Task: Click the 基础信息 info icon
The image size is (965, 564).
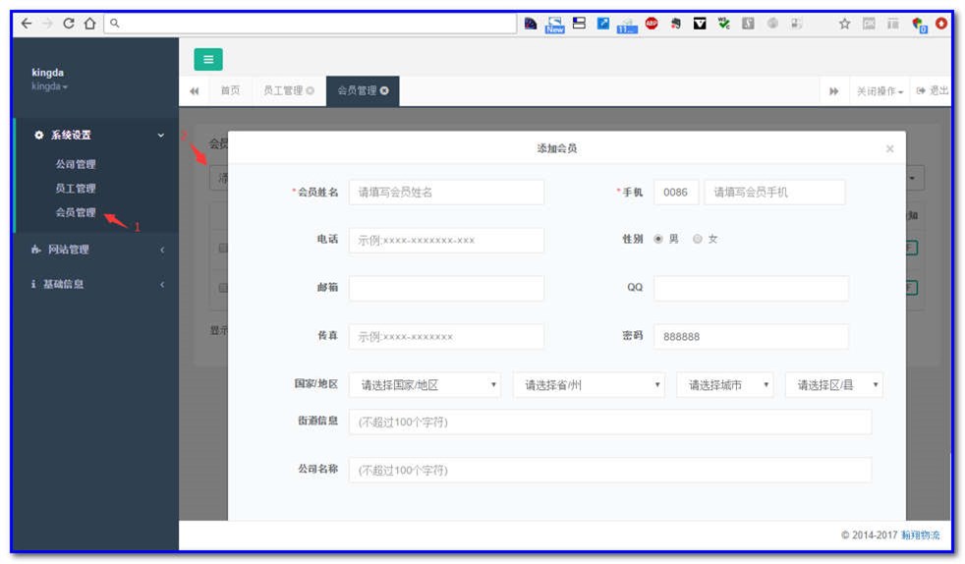Action: tap(33, 284)
